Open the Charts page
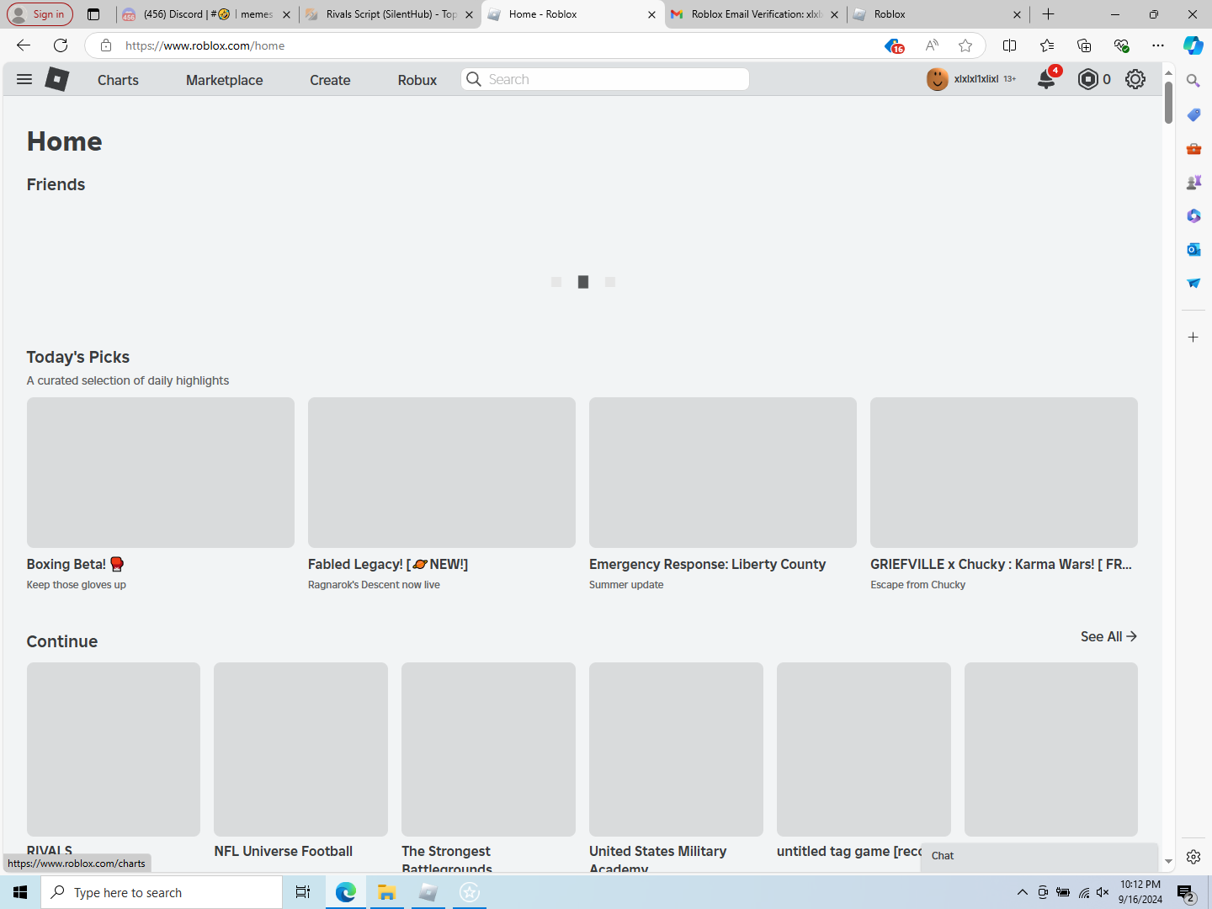Viewport: 1212px width, 909px height. point(118,80)
